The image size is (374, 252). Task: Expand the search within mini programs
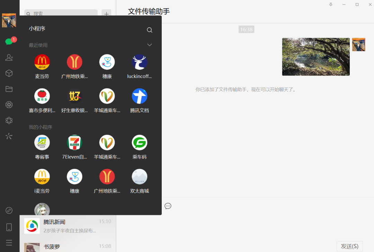pos(149,30)
